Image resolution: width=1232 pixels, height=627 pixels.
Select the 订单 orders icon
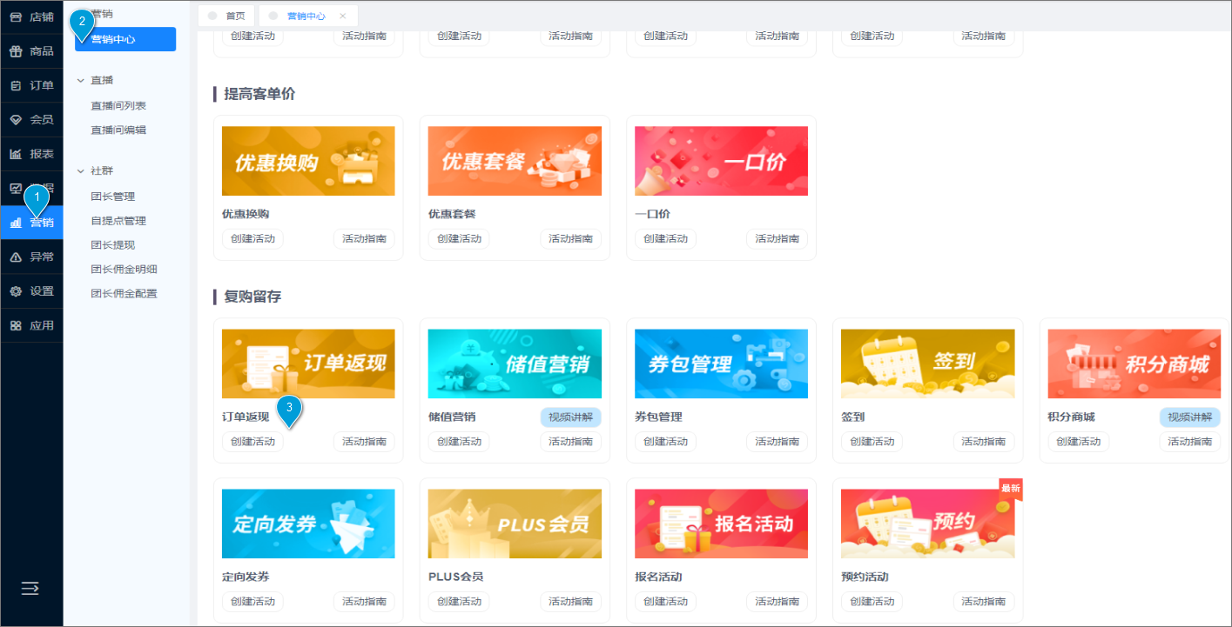pyautogui.click(x=16, y=85)
